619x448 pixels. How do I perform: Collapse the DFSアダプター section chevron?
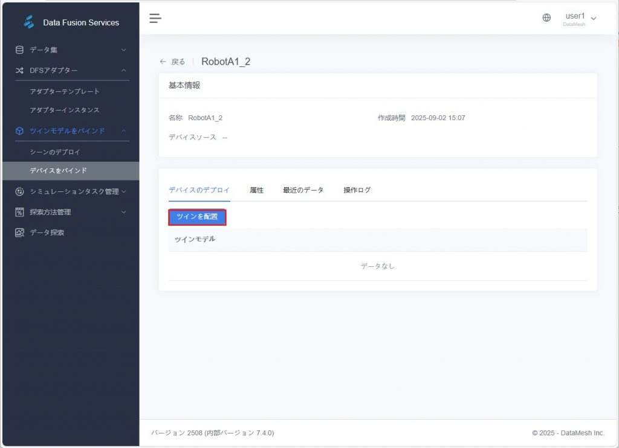click(123, 71)
